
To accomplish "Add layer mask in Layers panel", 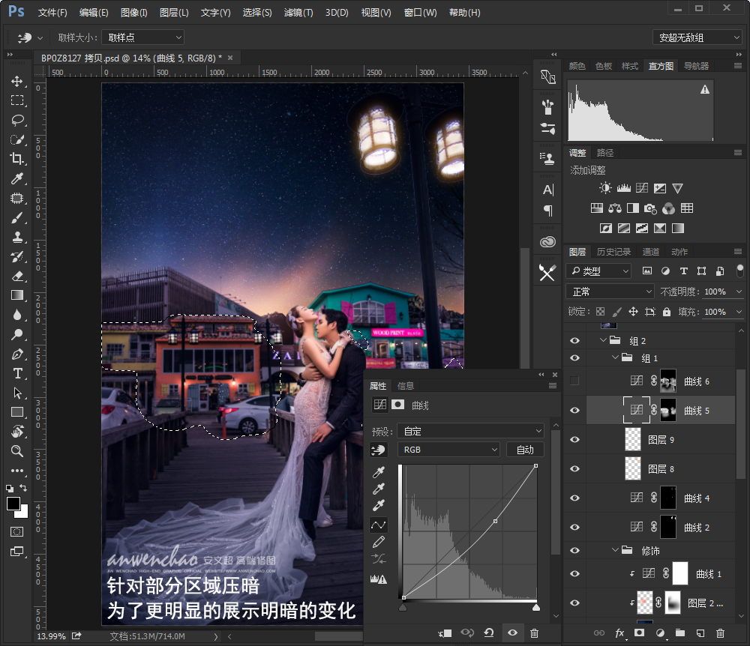I will [x=640, y=633].
